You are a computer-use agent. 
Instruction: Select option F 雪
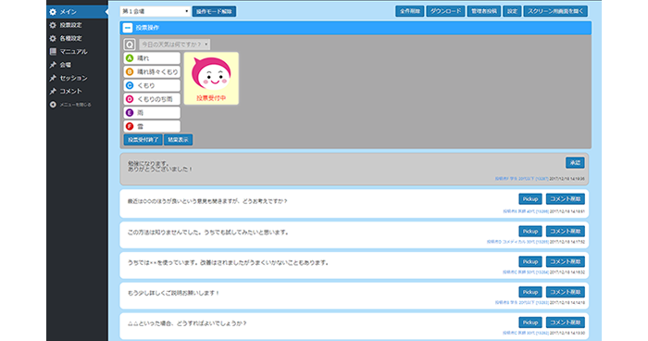click(152, 126)
